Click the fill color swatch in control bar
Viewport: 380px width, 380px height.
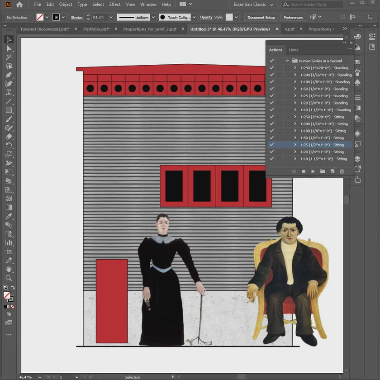pyautogui.click(x=40, y=17)
